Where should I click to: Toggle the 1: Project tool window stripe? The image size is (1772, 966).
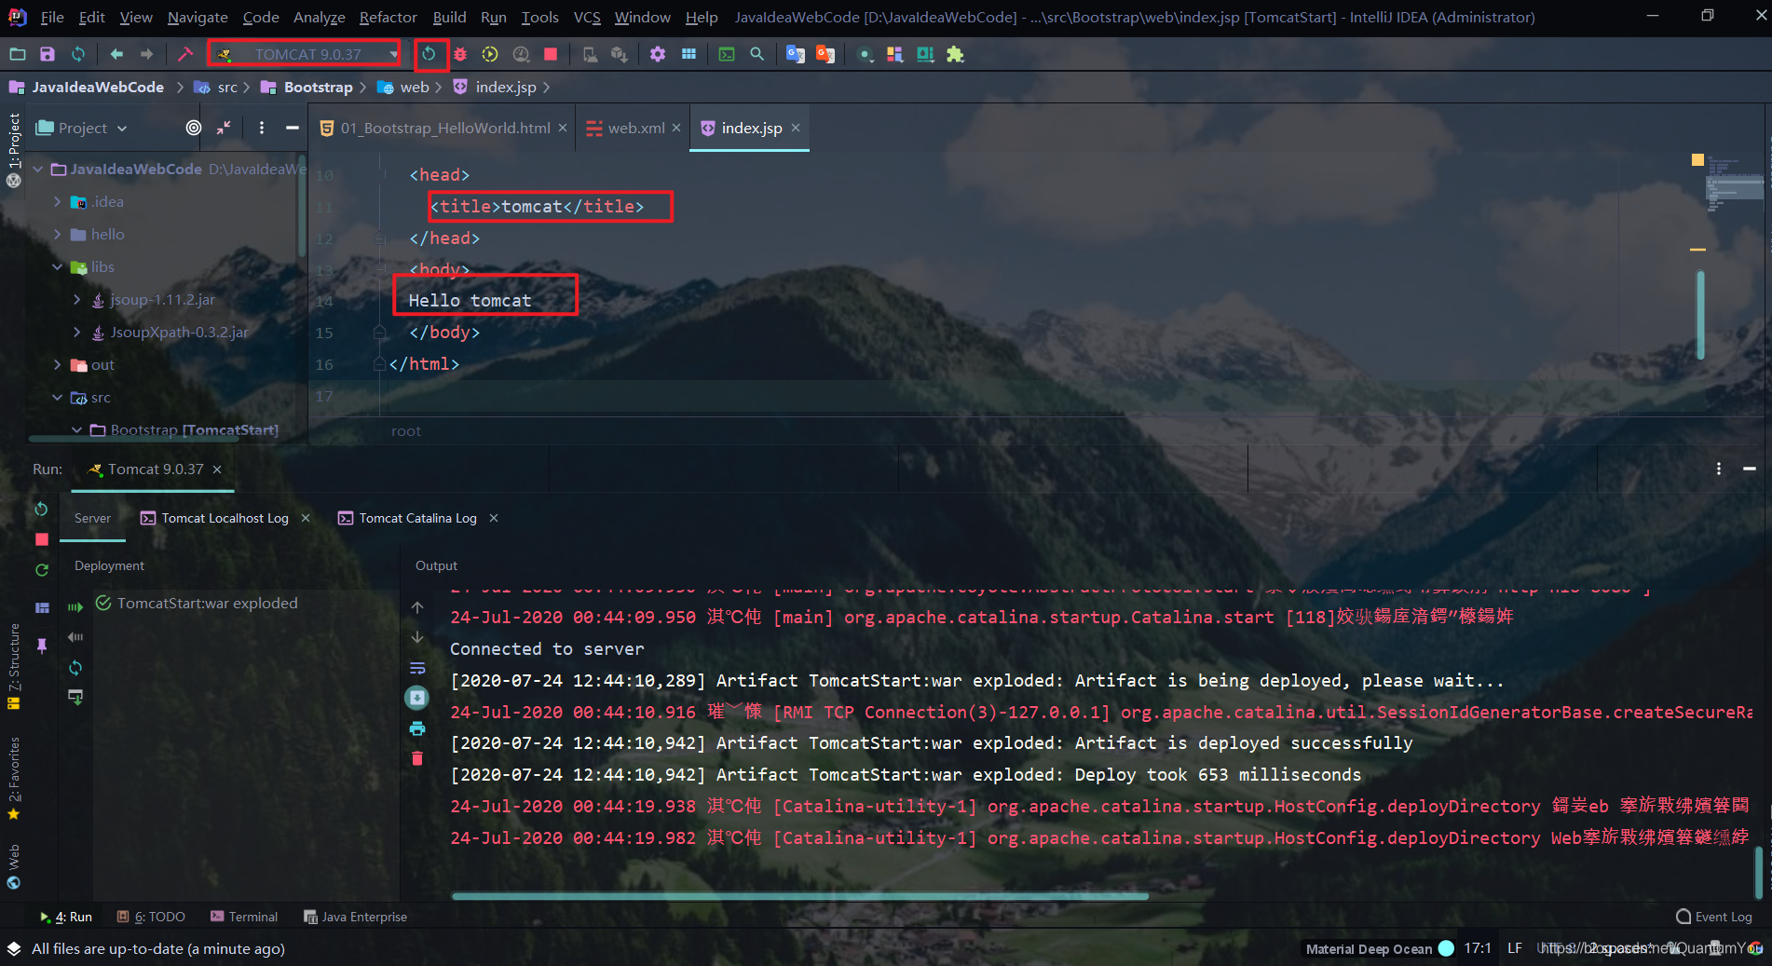pos(14,140)
